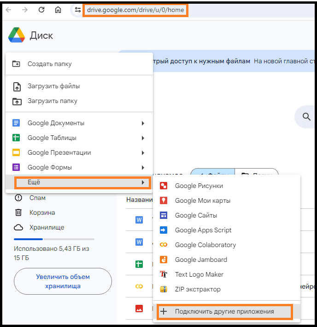
Task: Open Хранилище in the sidebar
Action: pyautogui.click(x=47, y=227)
